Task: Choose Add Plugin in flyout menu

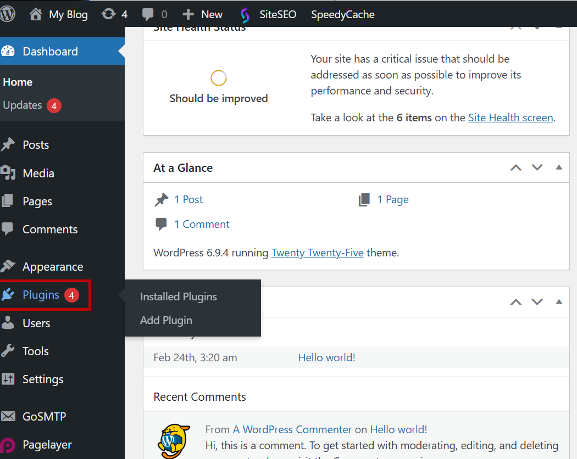Action: (x=166, y=320)
